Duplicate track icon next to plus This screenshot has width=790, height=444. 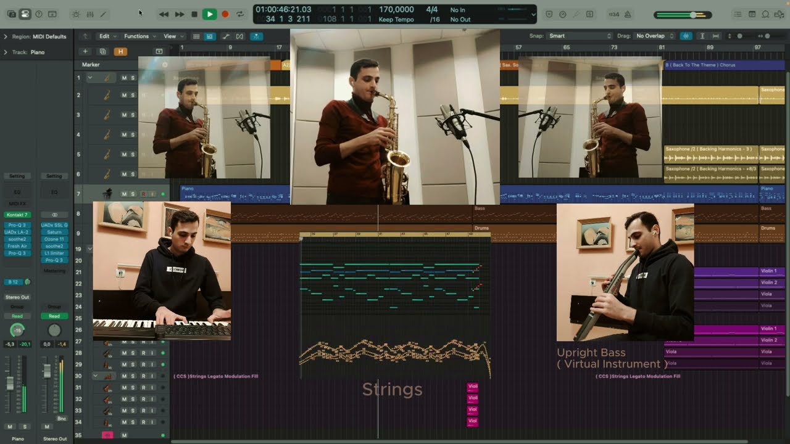[x=102, y=52]
